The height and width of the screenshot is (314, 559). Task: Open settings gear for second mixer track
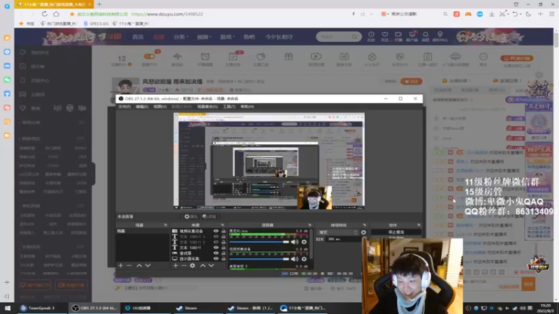click(304, 259)
